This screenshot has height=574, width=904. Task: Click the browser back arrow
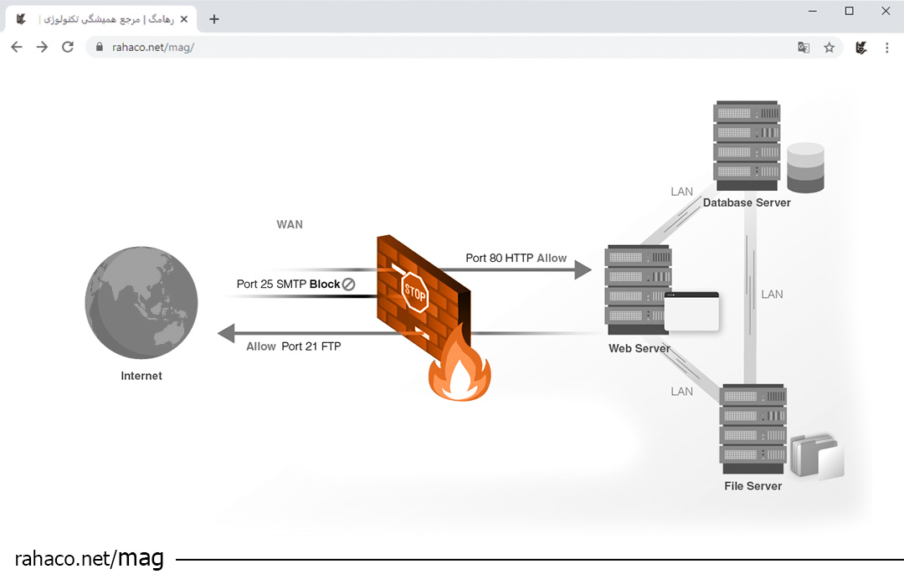coord(17,48)
